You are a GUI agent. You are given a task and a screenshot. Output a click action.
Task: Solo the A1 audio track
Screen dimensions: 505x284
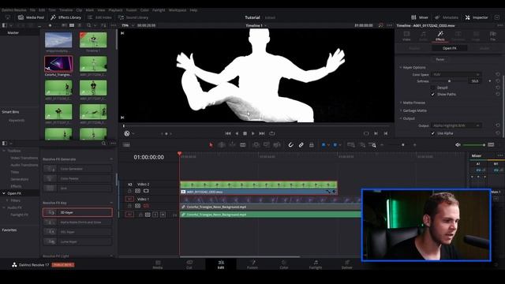click(155, 215)
